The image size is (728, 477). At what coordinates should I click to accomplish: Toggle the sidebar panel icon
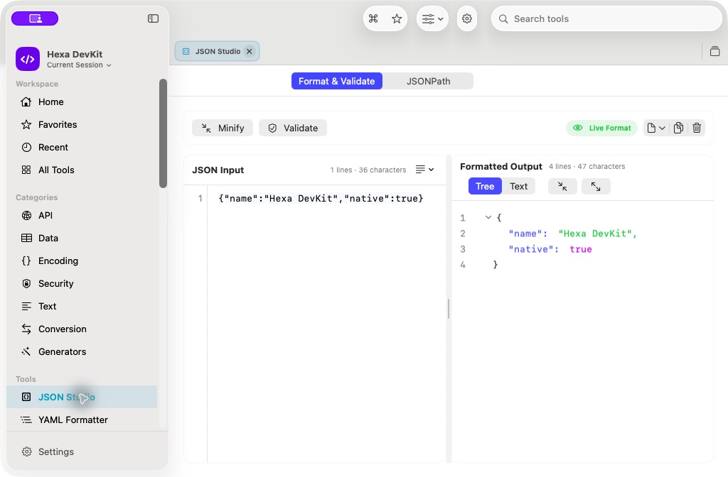coord(154,18)
